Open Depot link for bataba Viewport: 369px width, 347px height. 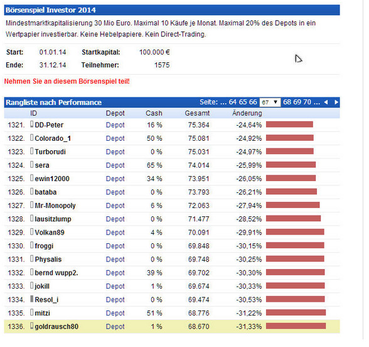point(115,192)
